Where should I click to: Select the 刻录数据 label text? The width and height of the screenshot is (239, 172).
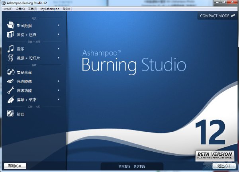point(24,25)
